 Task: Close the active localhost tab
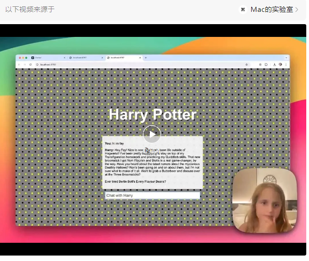click(x=140, y=57)
